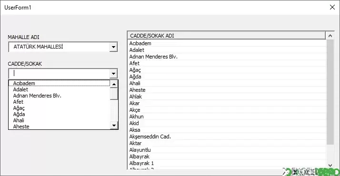Choose Aheste in the dropdown list
Image resolution: width=340 pixels, height=176 pixels.
(x=59, y=127)
